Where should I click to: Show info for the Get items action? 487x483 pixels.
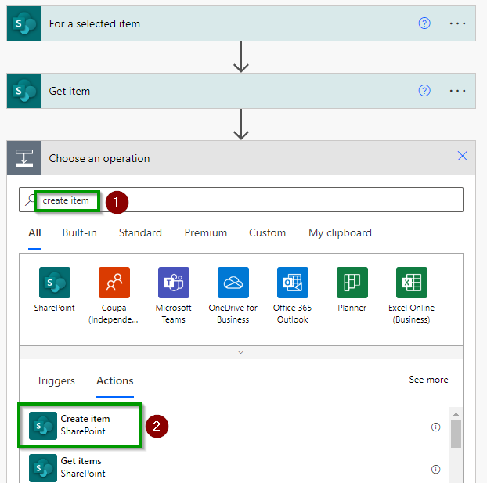tap(436, 469)
